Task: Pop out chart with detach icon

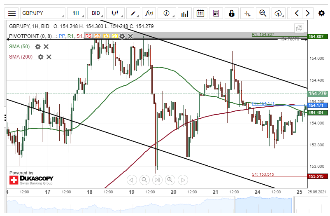Action: pos(299,28)
